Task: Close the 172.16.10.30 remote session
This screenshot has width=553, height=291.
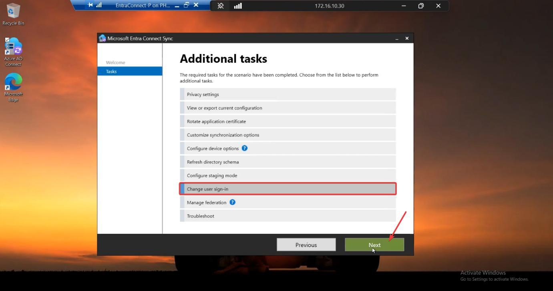Action: pyautogui.click(x=438, y=6)
